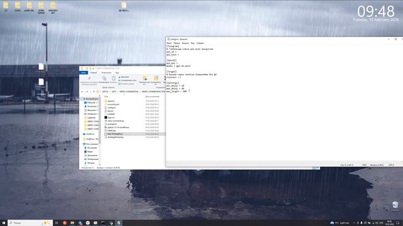This screenshot has height=226, width=403.
Task: Click OFFICE in the Explorer address path
Action: pos(105,92)
